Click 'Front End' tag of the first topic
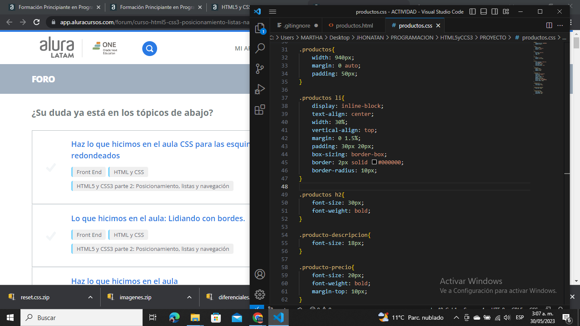The width and height of the screenshot is (580, 326). coord(89,172)
